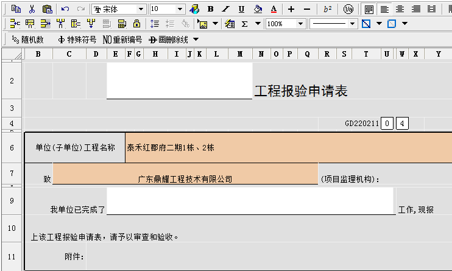Viewport: 452px width, 271px height.
Task: Open the line style dropdown
Action: [x=352, y=24]
